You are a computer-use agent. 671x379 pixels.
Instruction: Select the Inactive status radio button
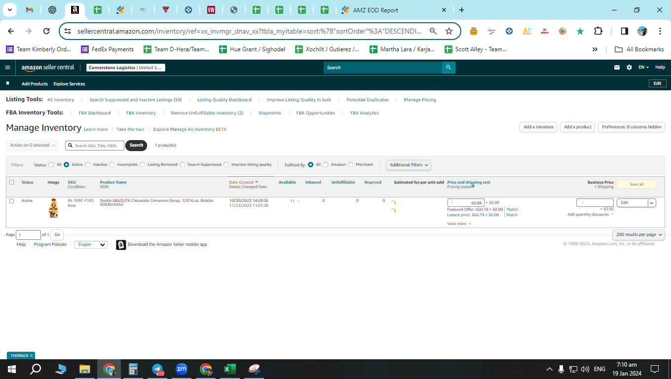click(88, 165)
